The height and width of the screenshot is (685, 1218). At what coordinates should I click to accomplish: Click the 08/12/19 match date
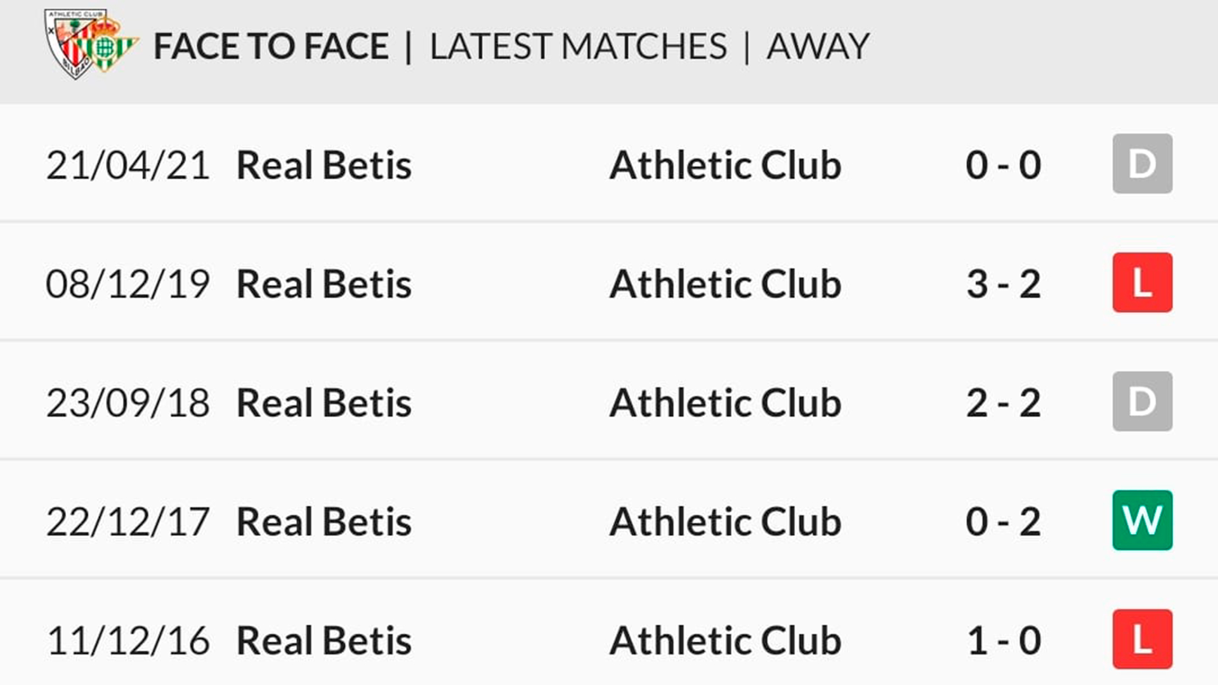(x=128, y=284)
